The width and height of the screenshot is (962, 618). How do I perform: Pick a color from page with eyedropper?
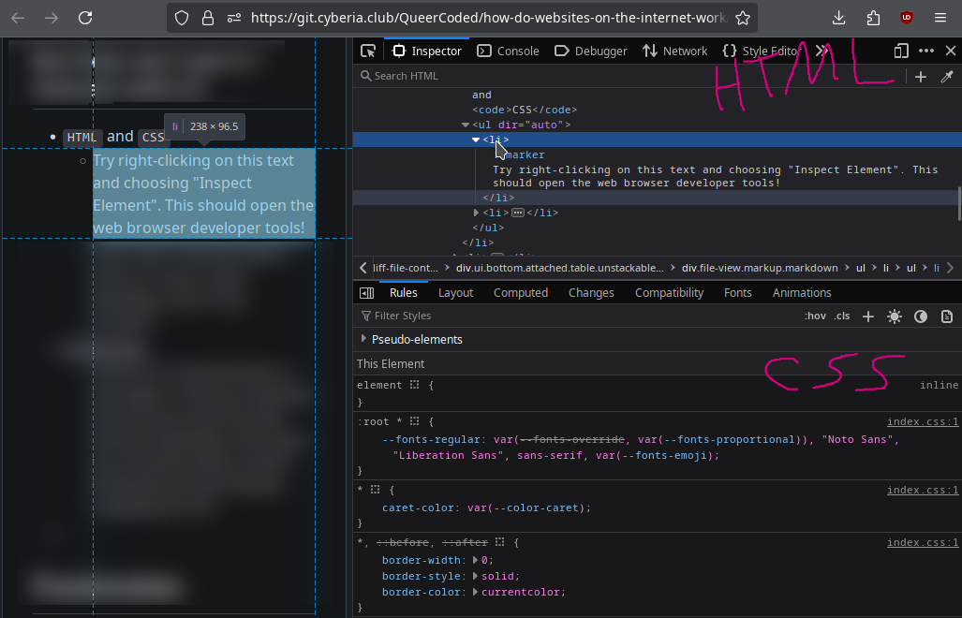(x=947, y=76)
